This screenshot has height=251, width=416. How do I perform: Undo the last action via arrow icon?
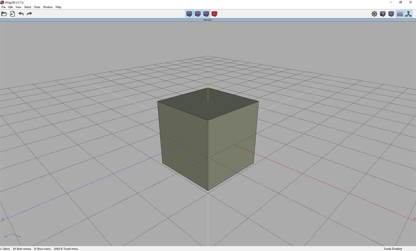21,14
